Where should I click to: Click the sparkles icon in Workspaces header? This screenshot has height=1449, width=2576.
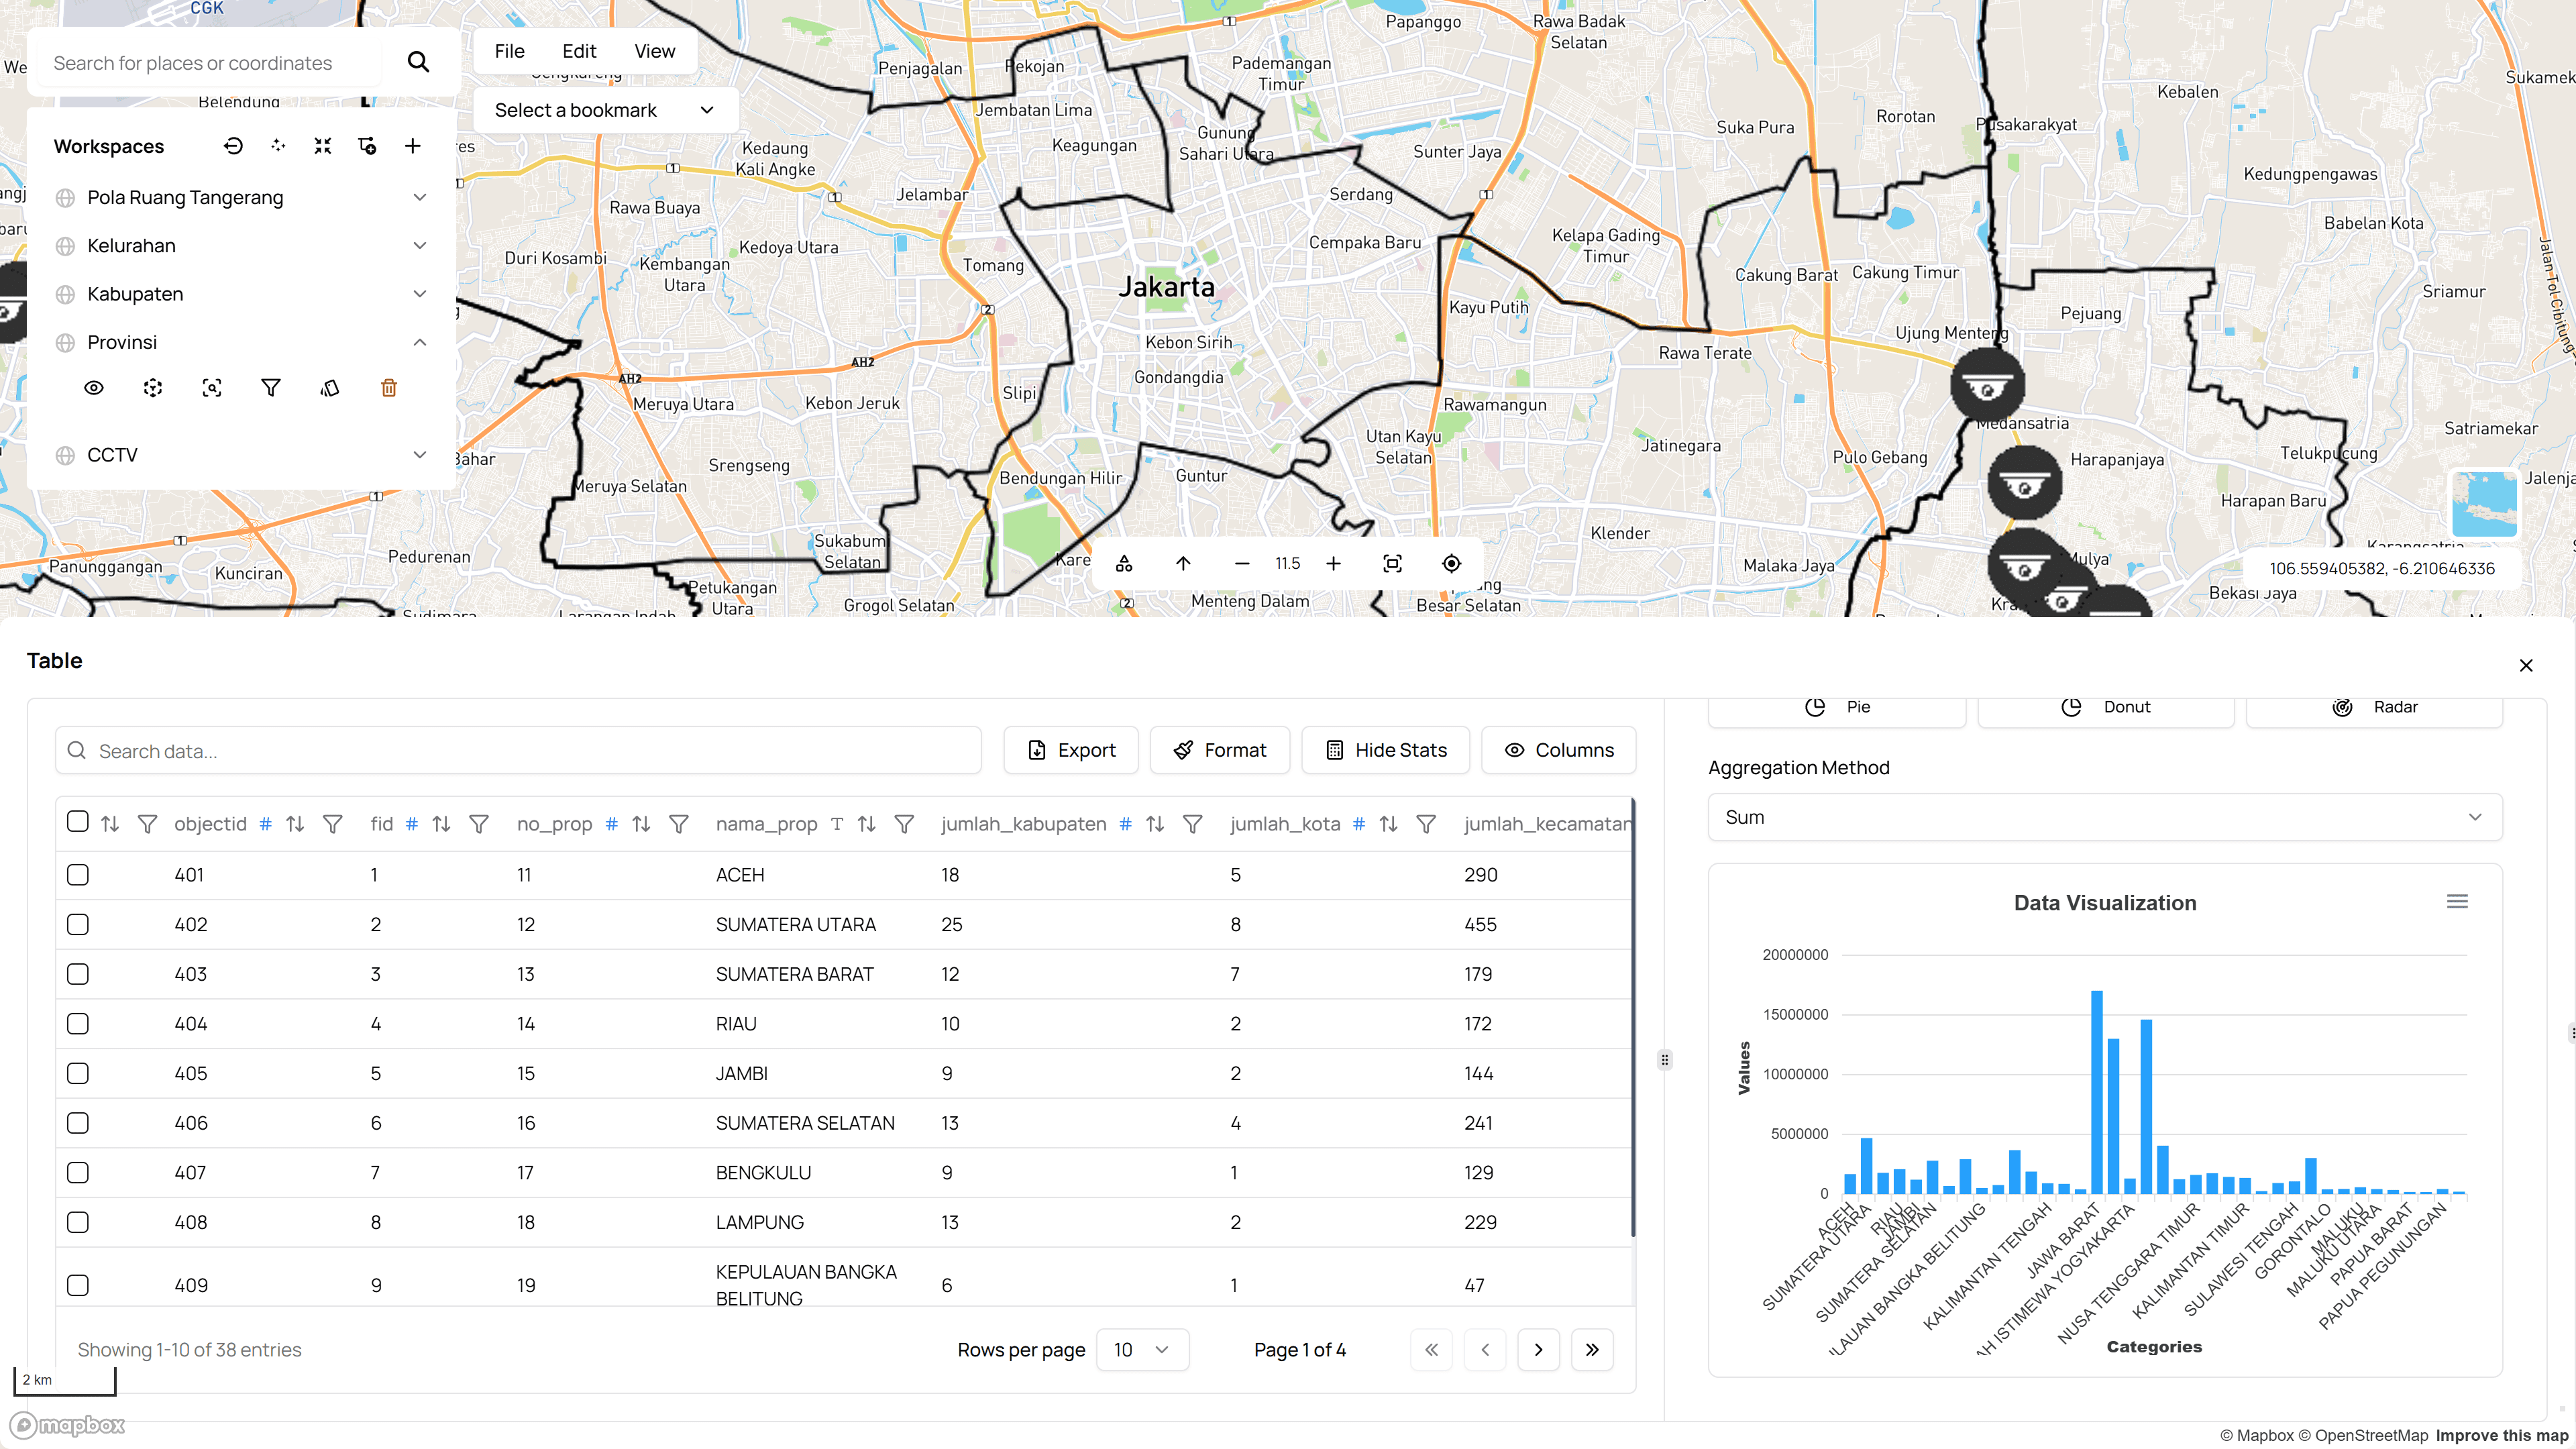277,145
